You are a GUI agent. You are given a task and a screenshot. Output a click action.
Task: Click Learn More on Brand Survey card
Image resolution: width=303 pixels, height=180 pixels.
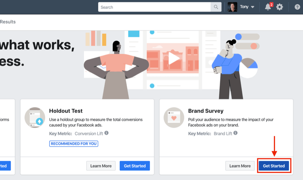point(240,166)
